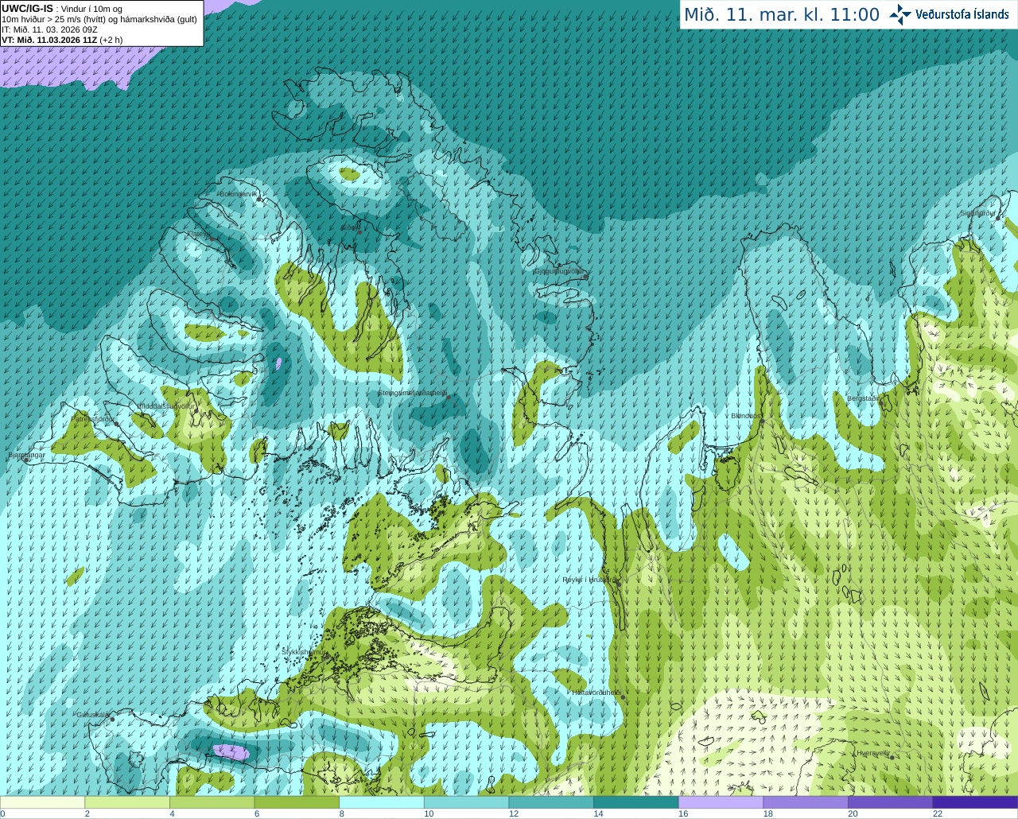This screenshot has height=819, width=1018.
Task: Click the legend value 8
Action: [x=341, y=813]
